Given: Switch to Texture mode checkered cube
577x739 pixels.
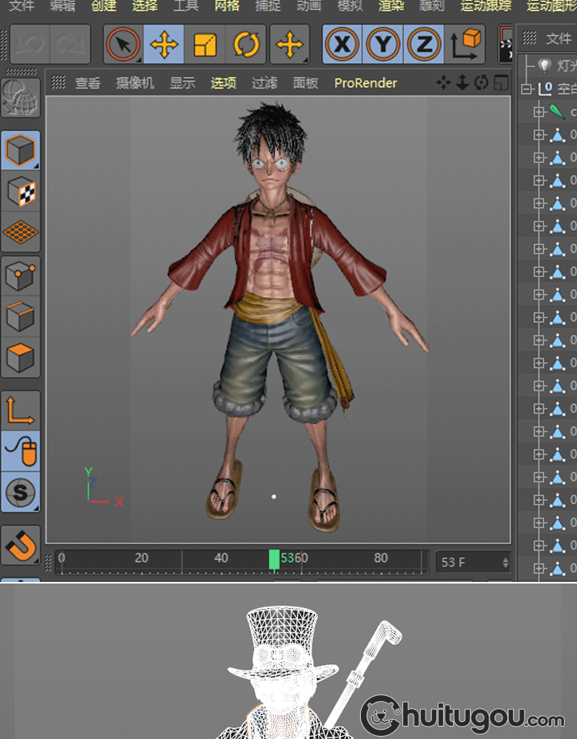Looking at the screenshot, I should (x=21, y=191).
